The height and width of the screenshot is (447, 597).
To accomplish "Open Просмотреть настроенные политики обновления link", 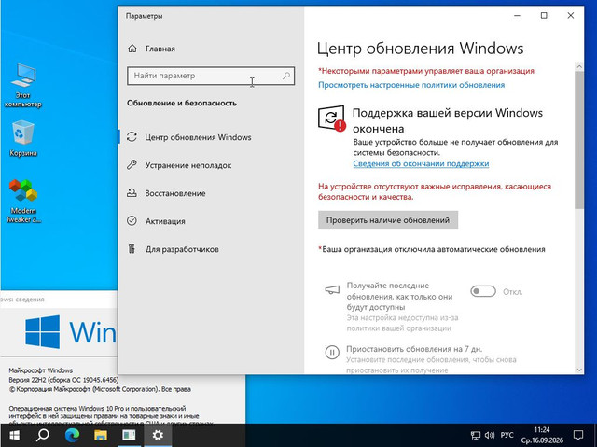I will tap(411, 85).
